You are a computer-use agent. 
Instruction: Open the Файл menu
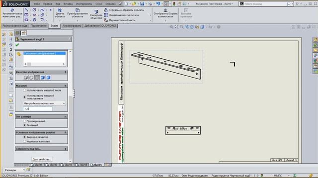(x=37, y=4)
